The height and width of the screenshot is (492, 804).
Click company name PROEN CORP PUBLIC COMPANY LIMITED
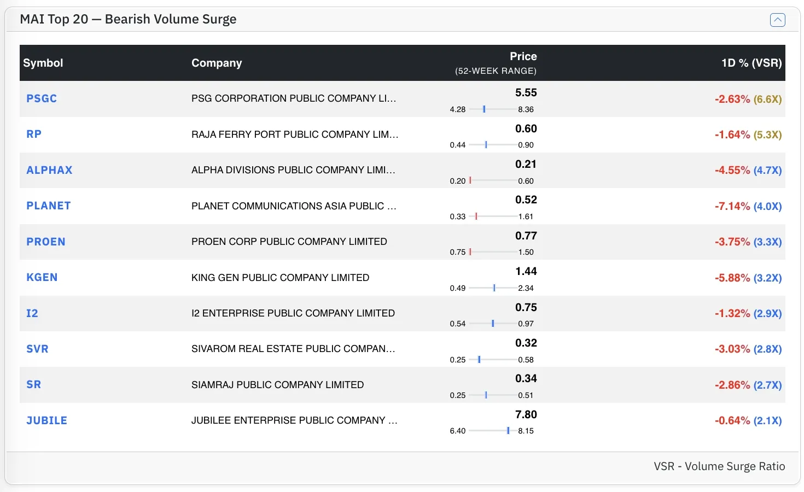289,242
